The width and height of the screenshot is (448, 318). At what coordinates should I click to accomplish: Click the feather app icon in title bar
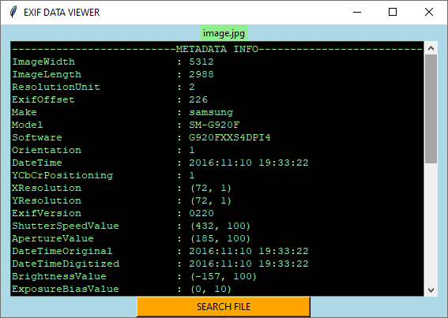13,12
